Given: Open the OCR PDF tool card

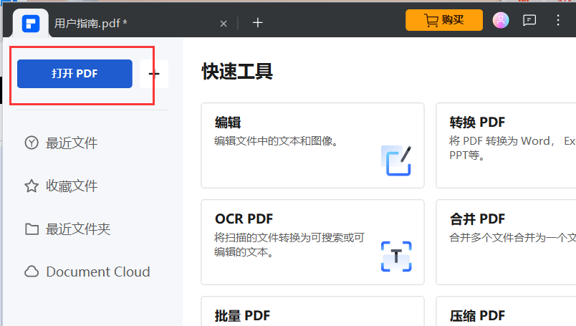Looking at the screenshot, I should tap(312, 242).
